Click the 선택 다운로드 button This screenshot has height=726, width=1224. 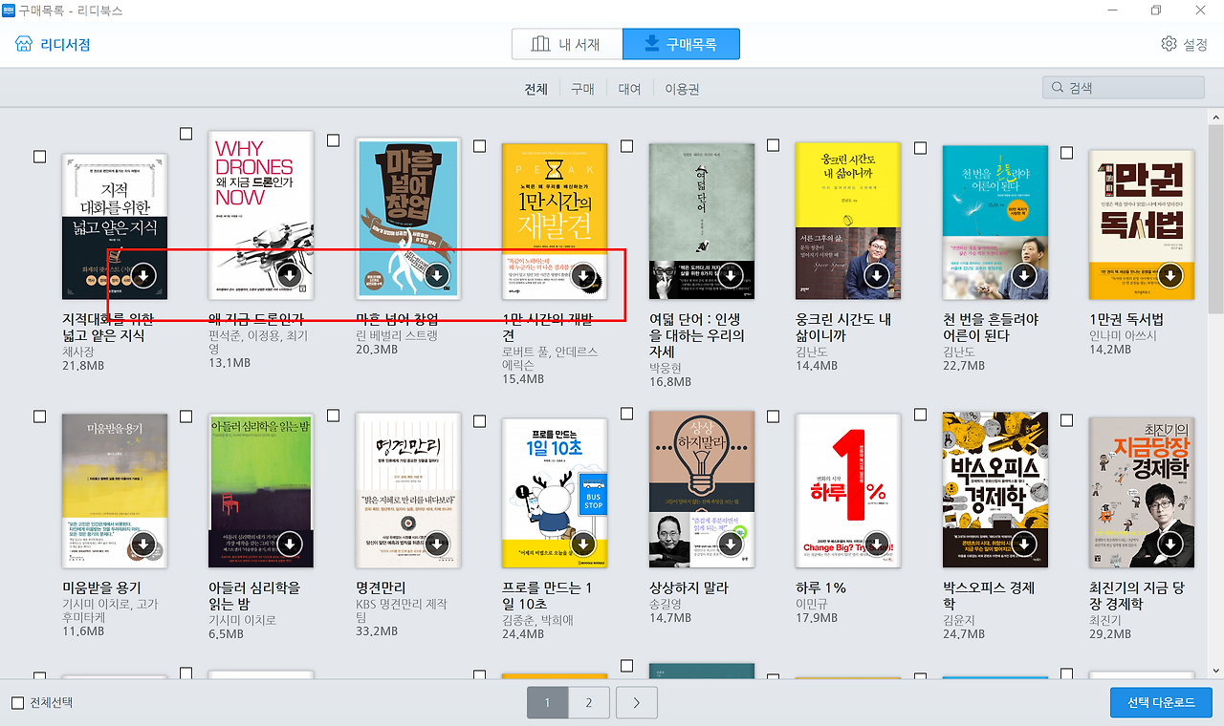[1161, 702]
